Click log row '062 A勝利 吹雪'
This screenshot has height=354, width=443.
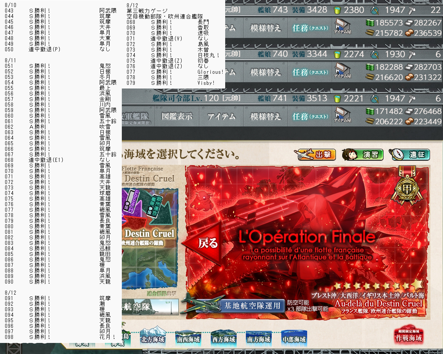(58, 126)
